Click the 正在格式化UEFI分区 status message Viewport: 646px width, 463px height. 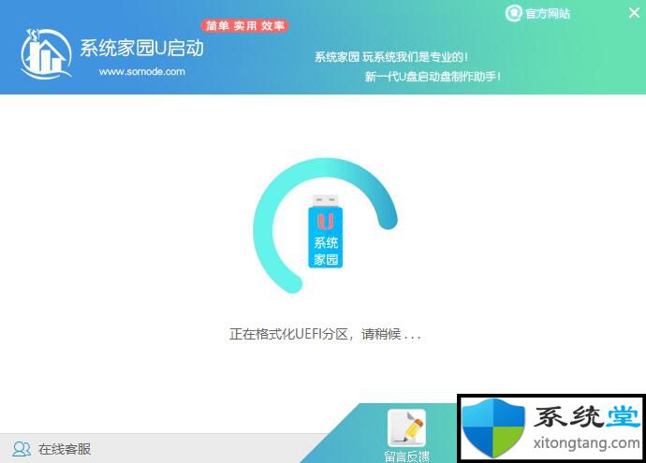point(325,334)
